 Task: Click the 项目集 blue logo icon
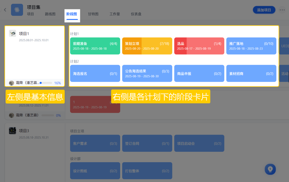17,10
